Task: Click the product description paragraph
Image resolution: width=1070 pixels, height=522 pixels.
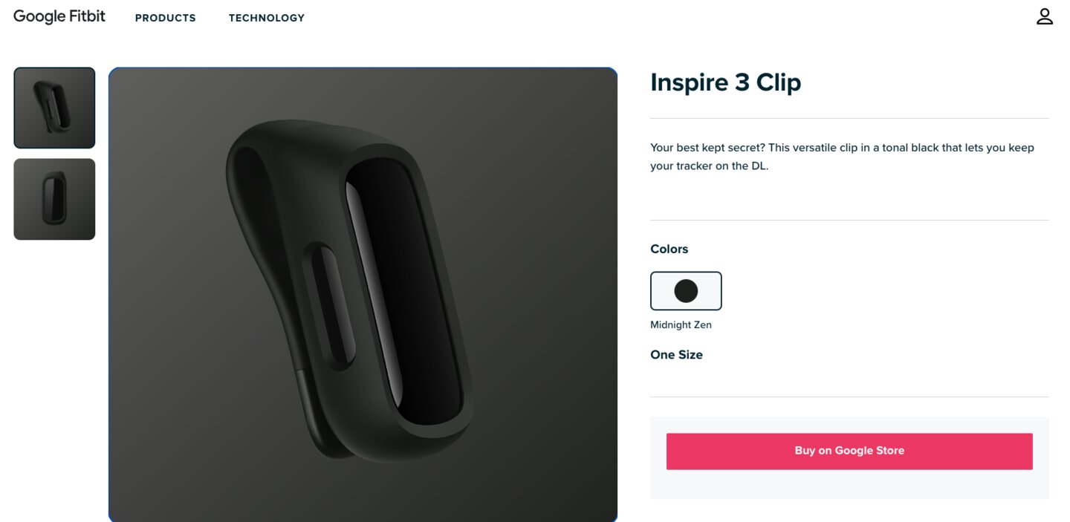Action: [843, 157]
